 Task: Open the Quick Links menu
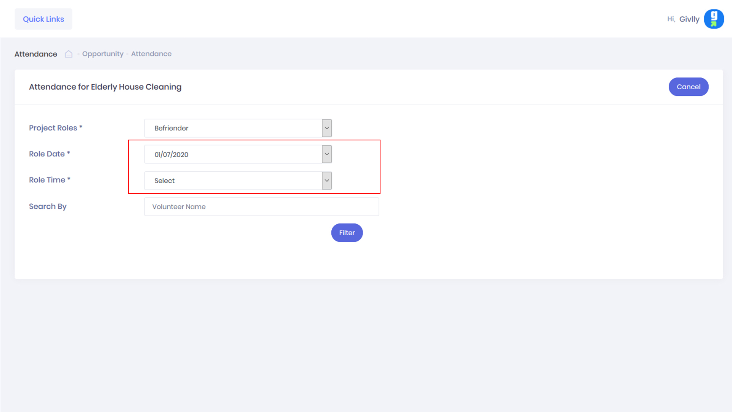point(43,19)
